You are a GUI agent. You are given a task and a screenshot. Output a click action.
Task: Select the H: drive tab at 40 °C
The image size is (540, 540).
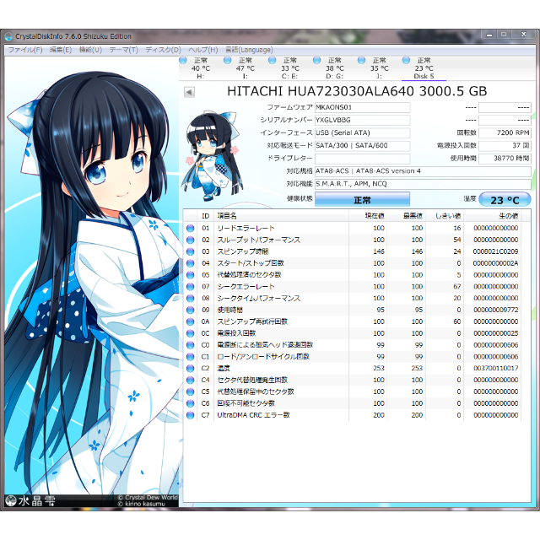tap(201, 68)
